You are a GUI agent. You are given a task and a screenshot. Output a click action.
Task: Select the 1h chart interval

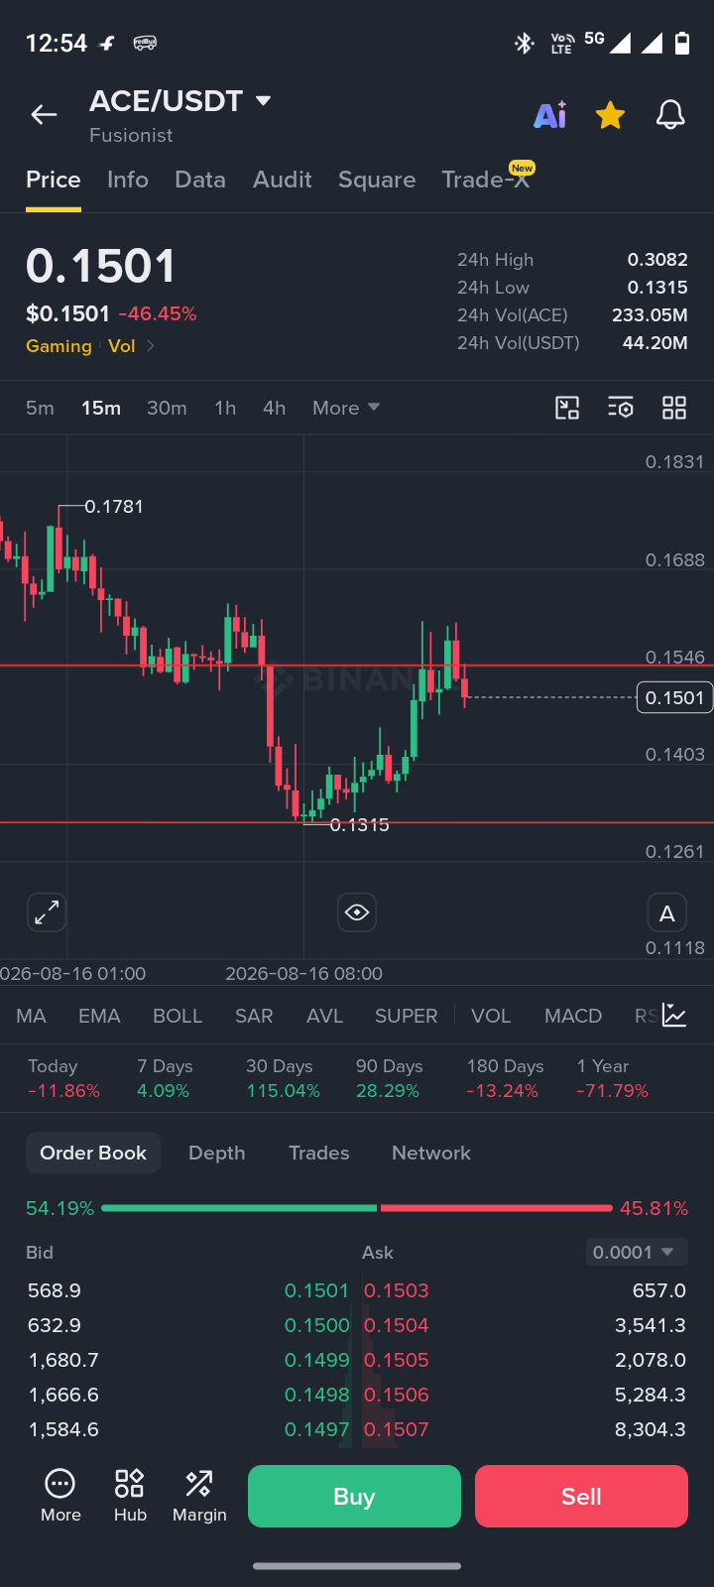[225, 408]
